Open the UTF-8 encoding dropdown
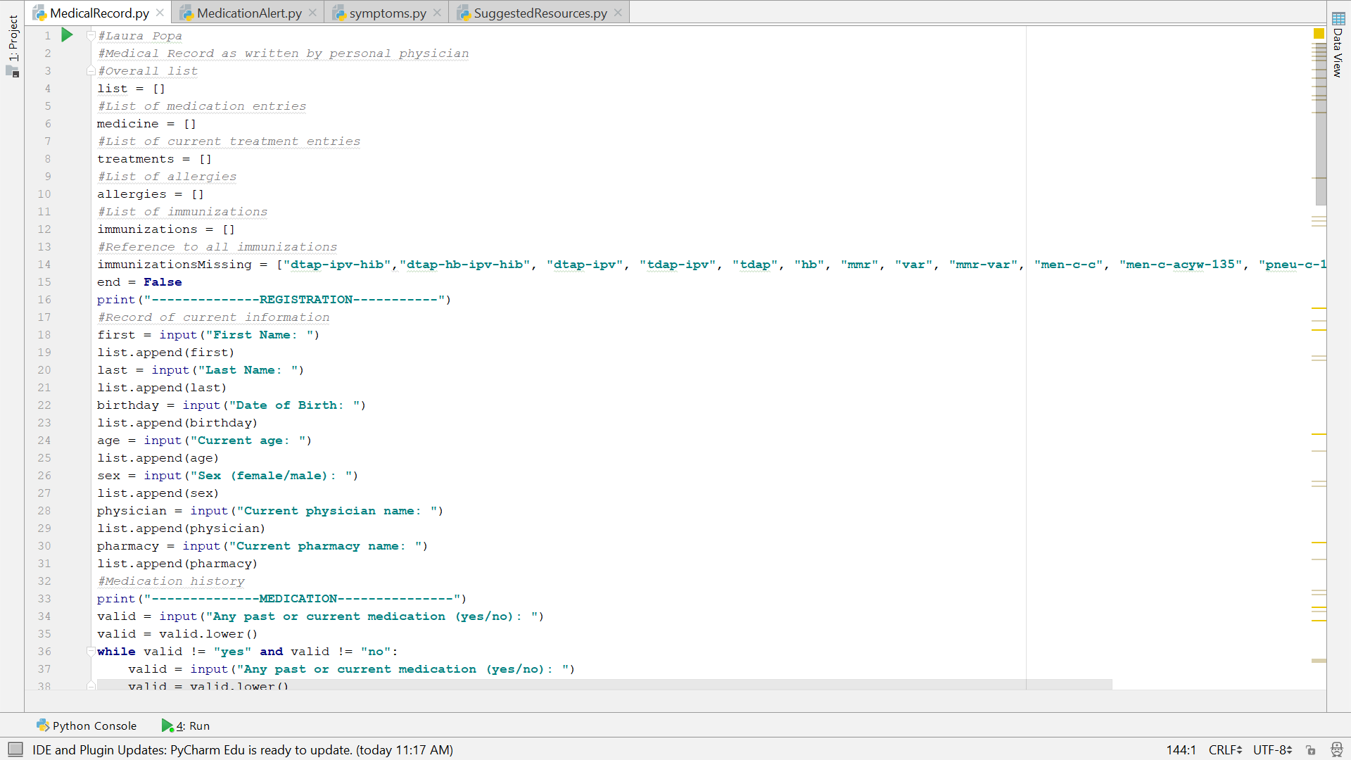The height and width of the screenshot is (760, 1351). pyautogui.click(x=1272, y=749)
